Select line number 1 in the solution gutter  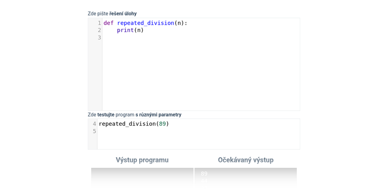click(99, 23)
